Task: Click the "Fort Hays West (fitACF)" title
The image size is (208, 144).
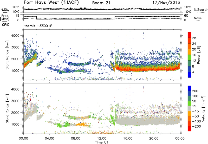Action: [x=51, y=2]
